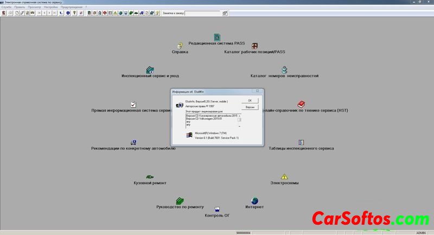Click the Версии button in dialog
The width and height of the screenshot is (434, 235).
250,107
